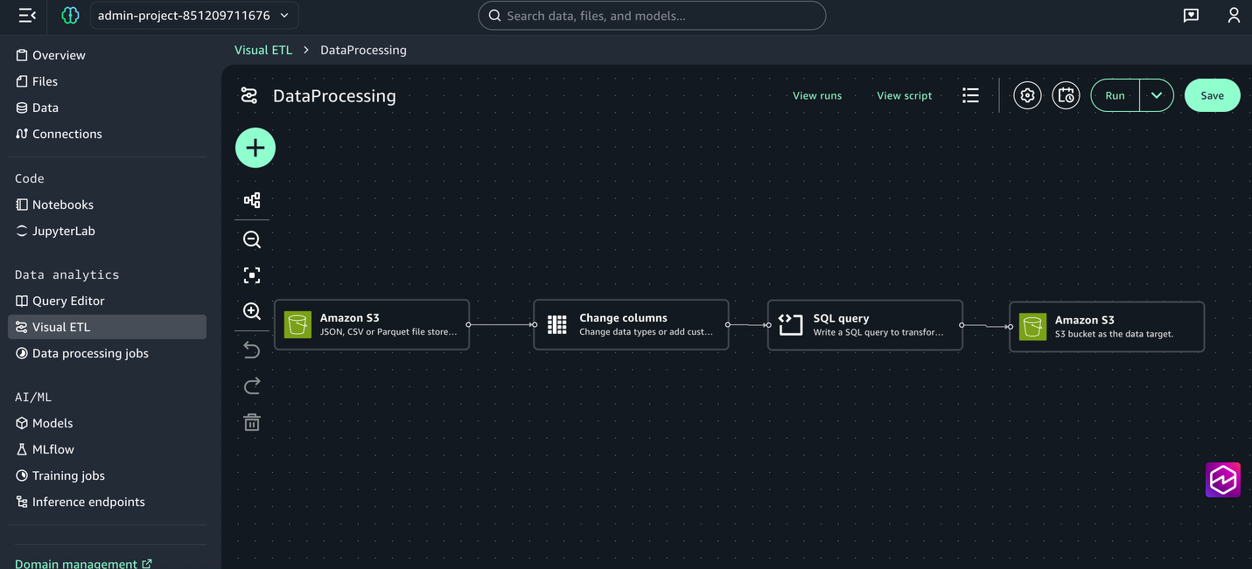Click the zoom in magnifier icon
The height and width of the screenshot is (569, 1252).
252,311
